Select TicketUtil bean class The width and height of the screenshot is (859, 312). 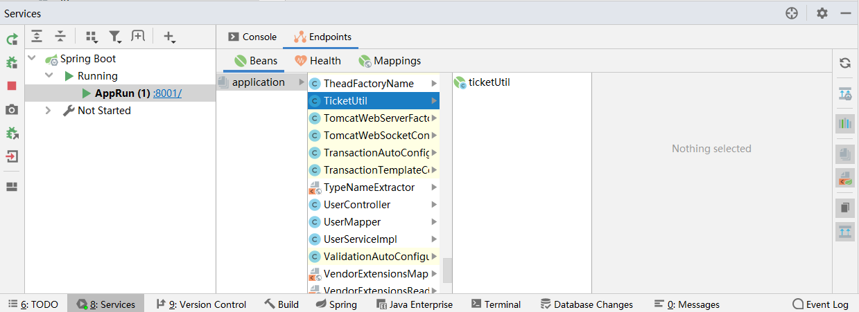(x=373, y=101)
